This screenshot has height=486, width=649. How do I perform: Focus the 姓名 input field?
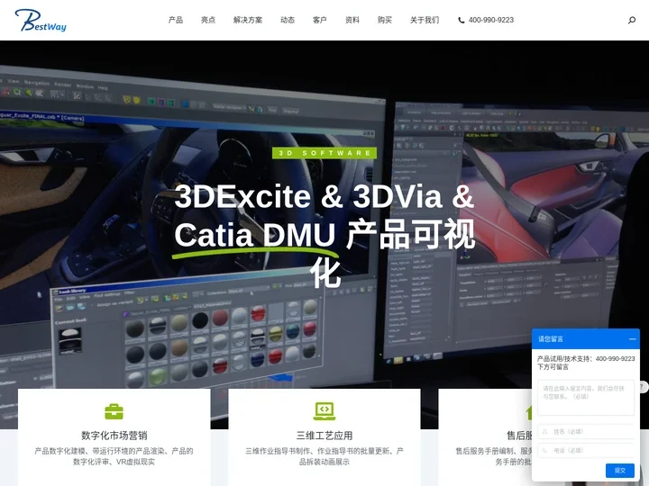point(586,431)
